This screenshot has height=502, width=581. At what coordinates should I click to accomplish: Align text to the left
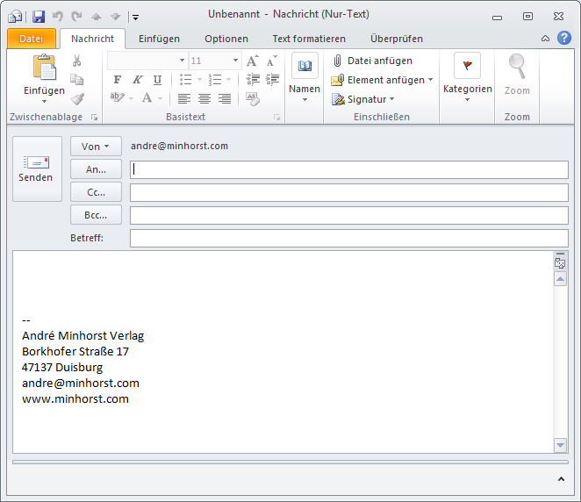[x=184, y=98]
